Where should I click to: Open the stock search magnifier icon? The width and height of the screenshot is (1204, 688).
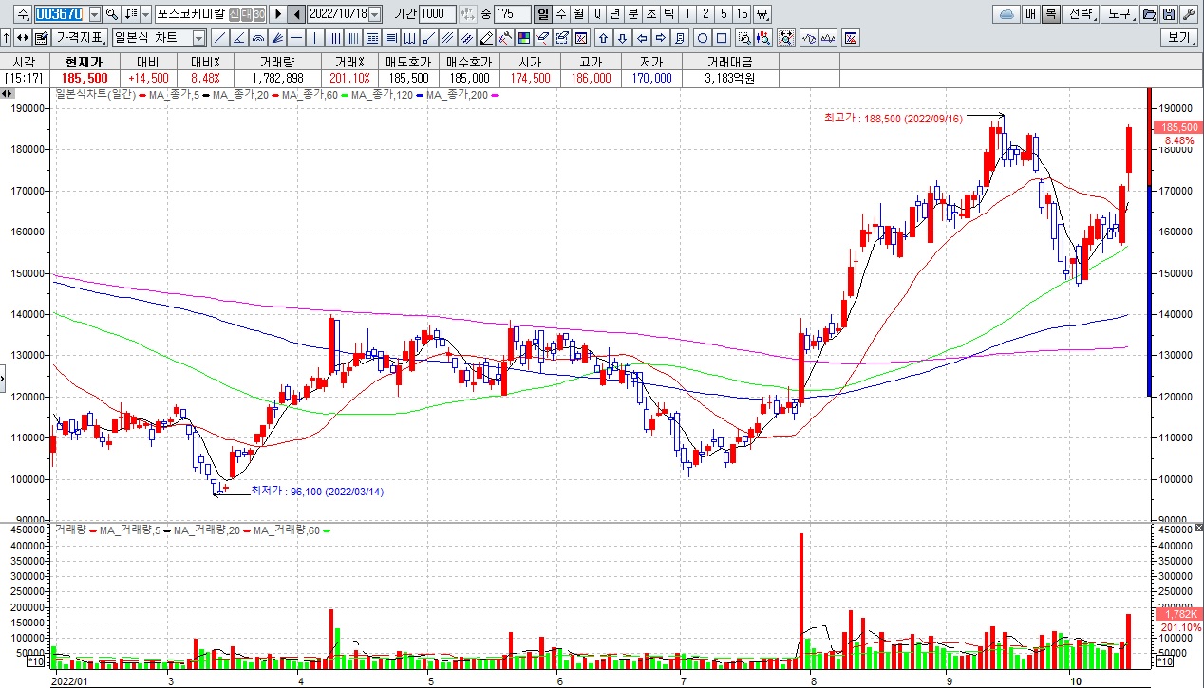pos(111,14)
